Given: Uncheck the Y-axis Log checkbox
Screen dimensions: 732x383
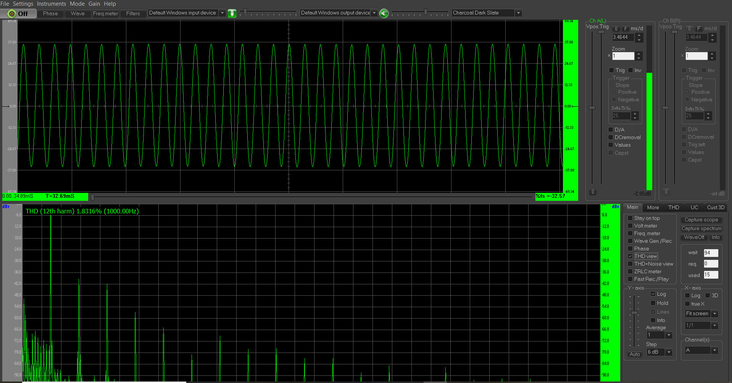Looking at the screenshot, I should pyautogui.click(x=653, y=294).
